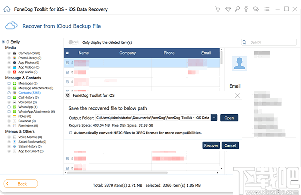Select App Document (0) category

point(31,151)
